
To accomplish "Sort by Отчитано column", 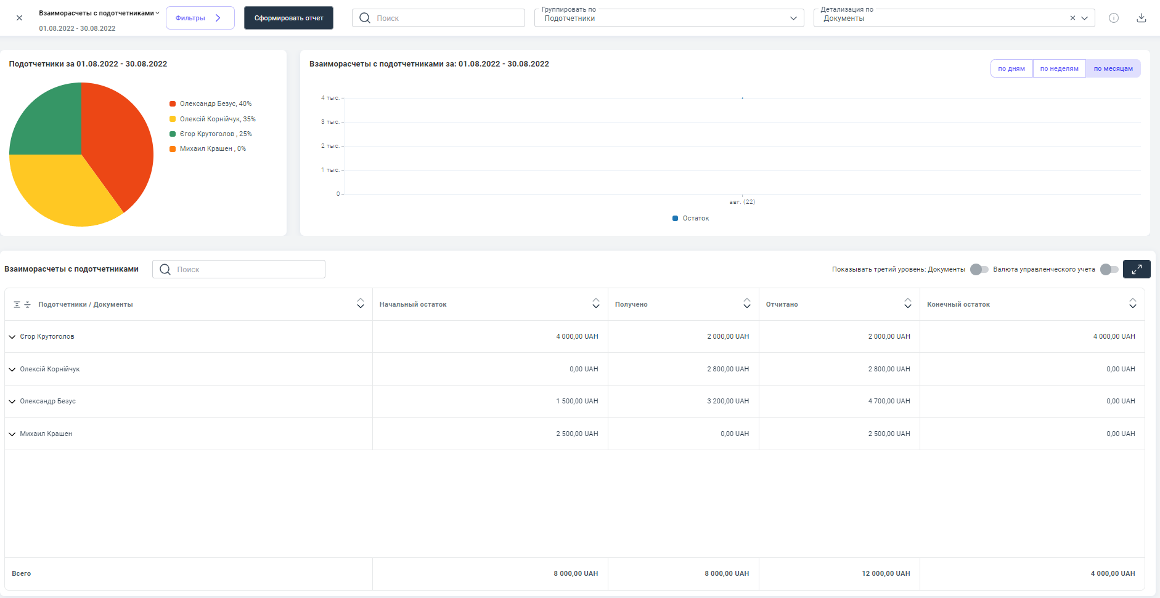I will pos(907,304).
